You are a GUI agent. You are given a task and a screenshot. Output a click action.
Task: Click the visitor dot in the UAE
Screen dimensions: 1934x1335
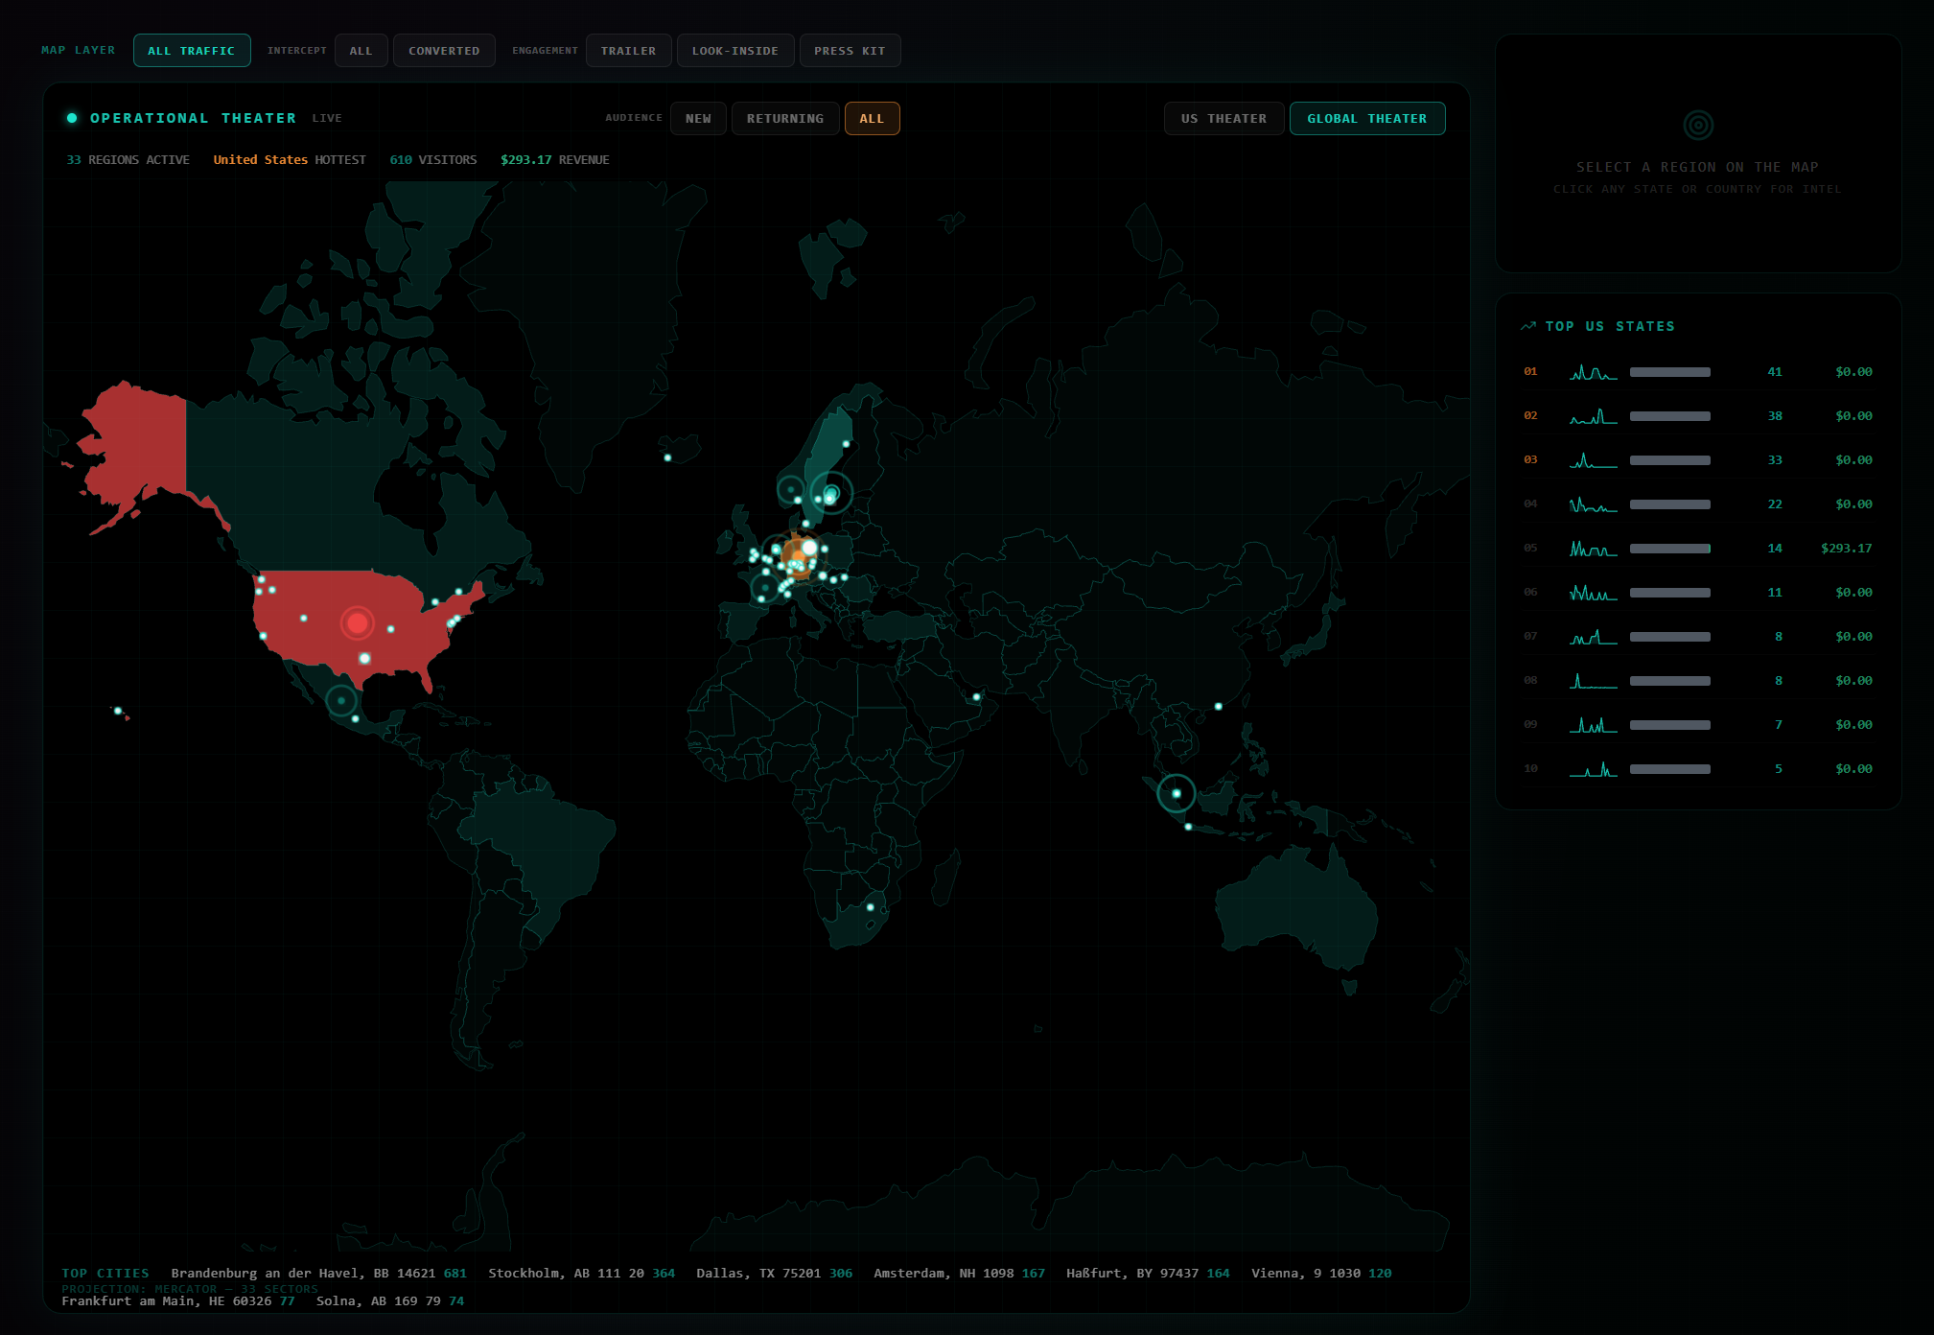pos(977,697)
